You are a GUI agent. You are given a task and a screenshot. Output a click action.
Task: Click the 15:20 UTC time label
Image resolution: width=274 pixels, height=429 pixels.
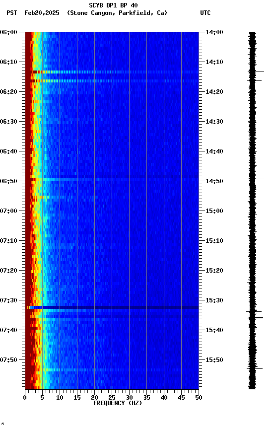point(214,271)
